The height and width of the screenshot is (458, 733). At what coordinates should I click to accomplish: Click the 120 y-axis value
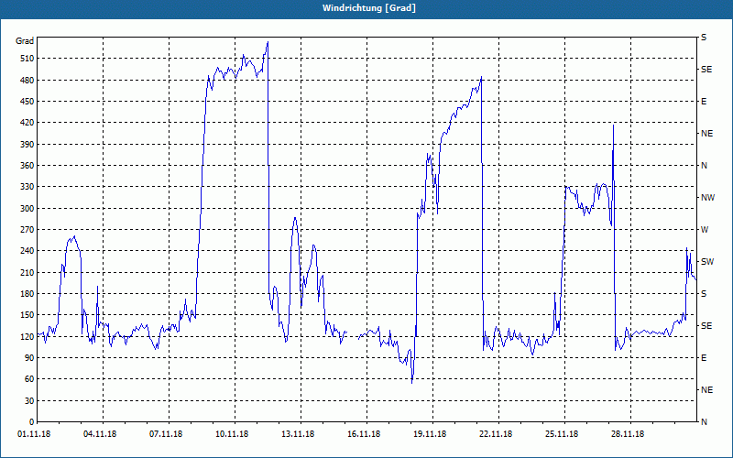point(27,336)
